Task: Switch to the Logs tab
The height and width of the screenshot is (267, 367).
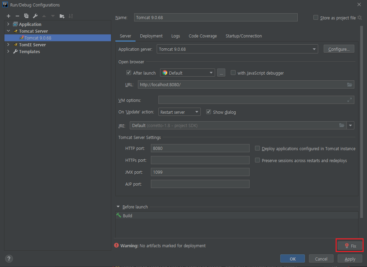Action: click(x=175, y=36)
